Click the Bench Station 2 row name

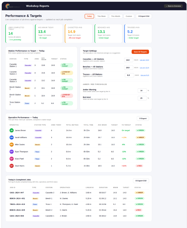pos(15,96)
